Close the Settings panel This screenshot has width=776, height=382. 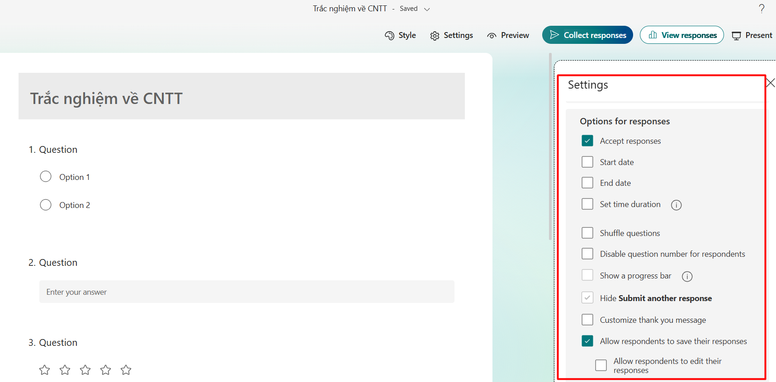coord(771,83)
